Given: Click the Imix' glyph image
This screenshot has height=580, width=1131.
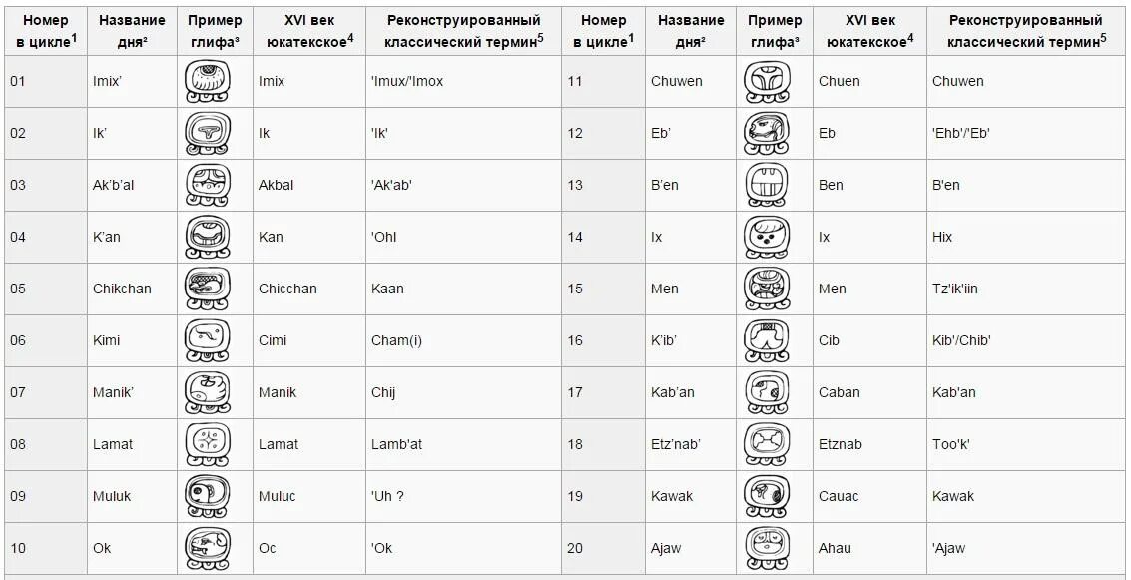Looking at the screenshot, I should [x=207, y=82].
